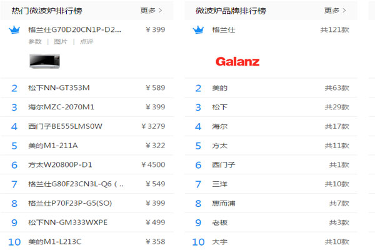Open 松下NN-GT353M product link
Viewport: 375px width, 250px height.
[59, 87]
